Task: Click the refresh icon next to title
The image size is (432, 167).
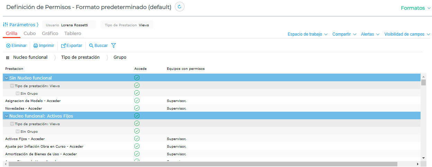Action: point(179,7)
